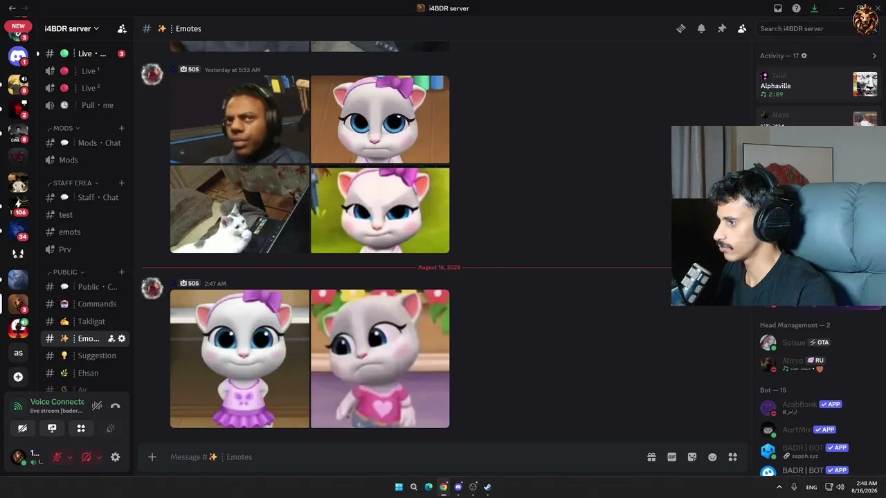Open Discord direct messages home icon
886x498 pixels.
coord(18,57)
